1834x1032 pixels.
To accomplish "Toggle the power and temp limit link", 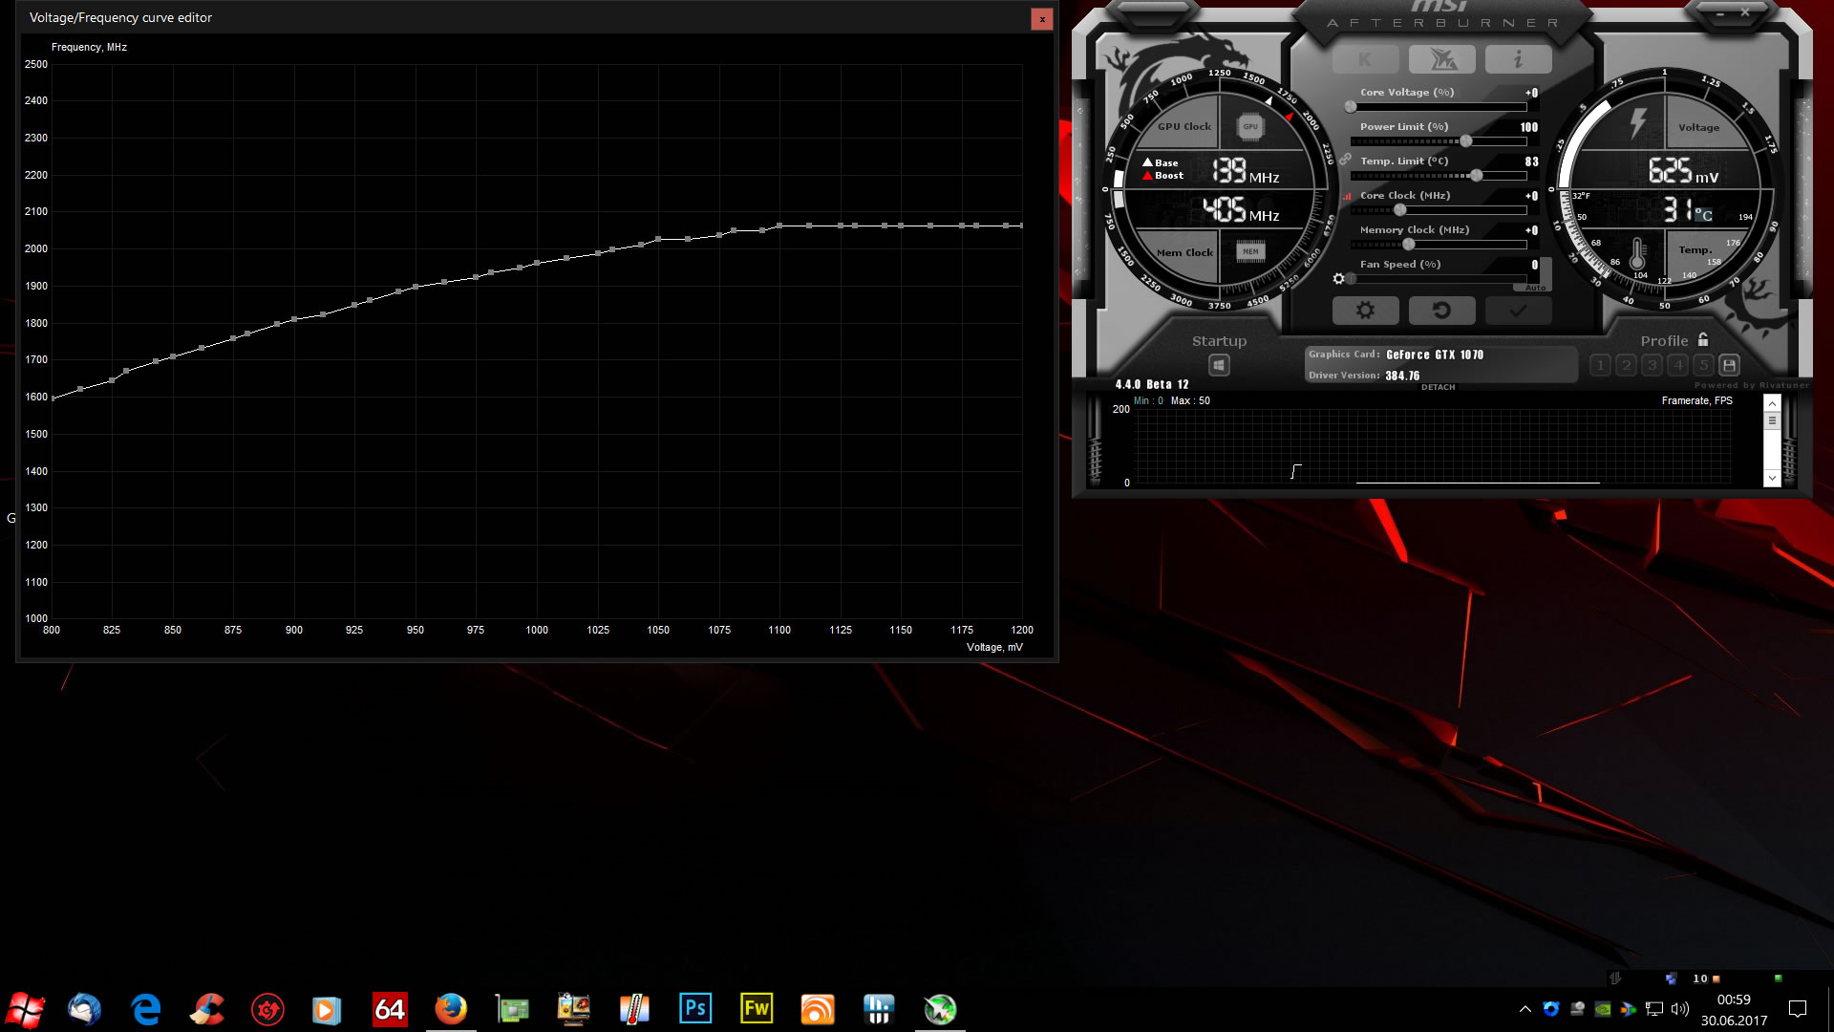I will (x=1345, y=160).
